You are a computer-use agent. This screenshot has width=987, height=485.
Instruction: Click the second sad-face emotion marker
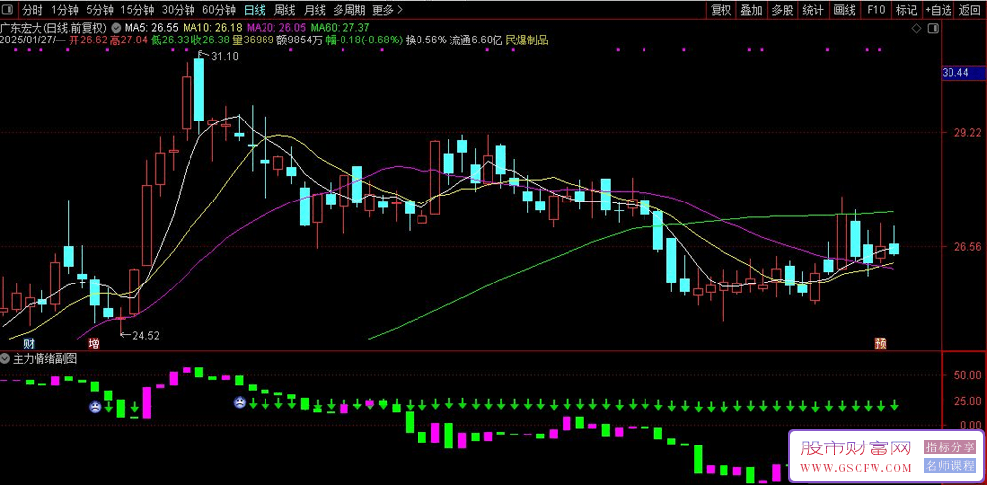click(x=240, y=402)
